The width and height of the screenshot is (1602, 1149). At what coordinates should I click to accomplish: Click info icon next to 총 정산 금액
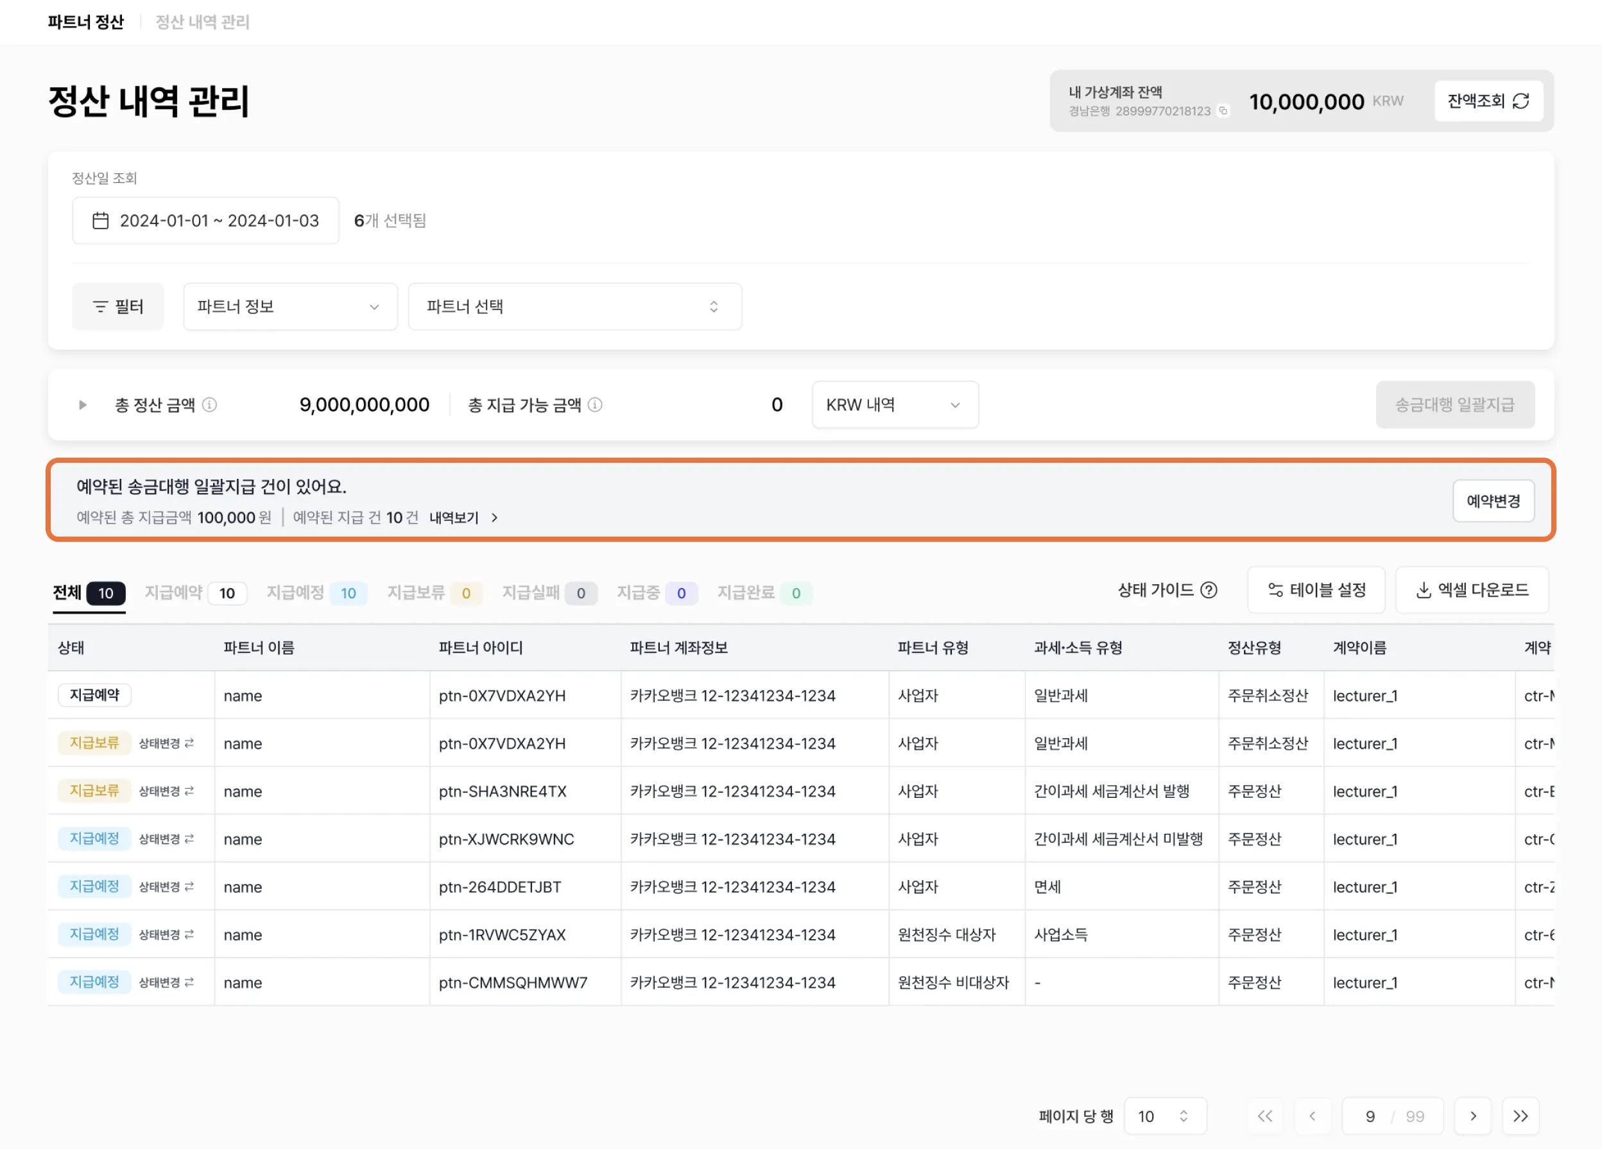[x=209, y=405]
